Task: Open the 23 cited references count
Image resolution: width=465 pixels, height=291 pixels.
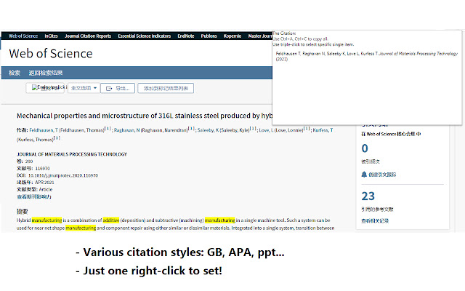Action: click(x=368, y=196)
